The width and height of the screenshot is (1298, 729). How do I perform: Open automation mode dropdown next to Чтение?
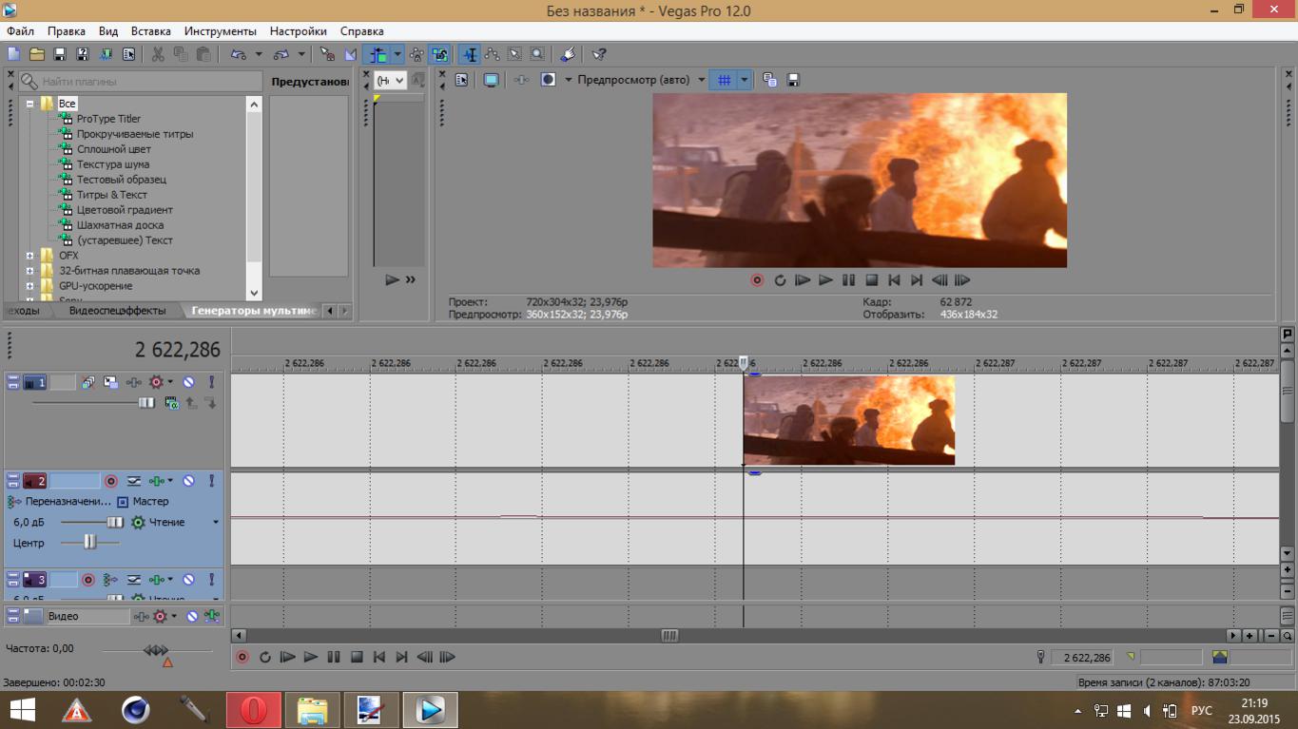[x=215, y=522]
